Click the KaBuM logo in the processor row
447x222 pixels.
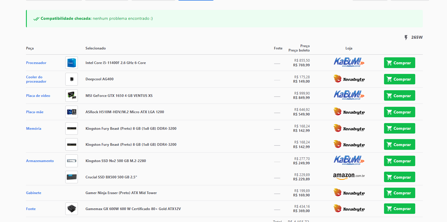[x=349, y=62]
